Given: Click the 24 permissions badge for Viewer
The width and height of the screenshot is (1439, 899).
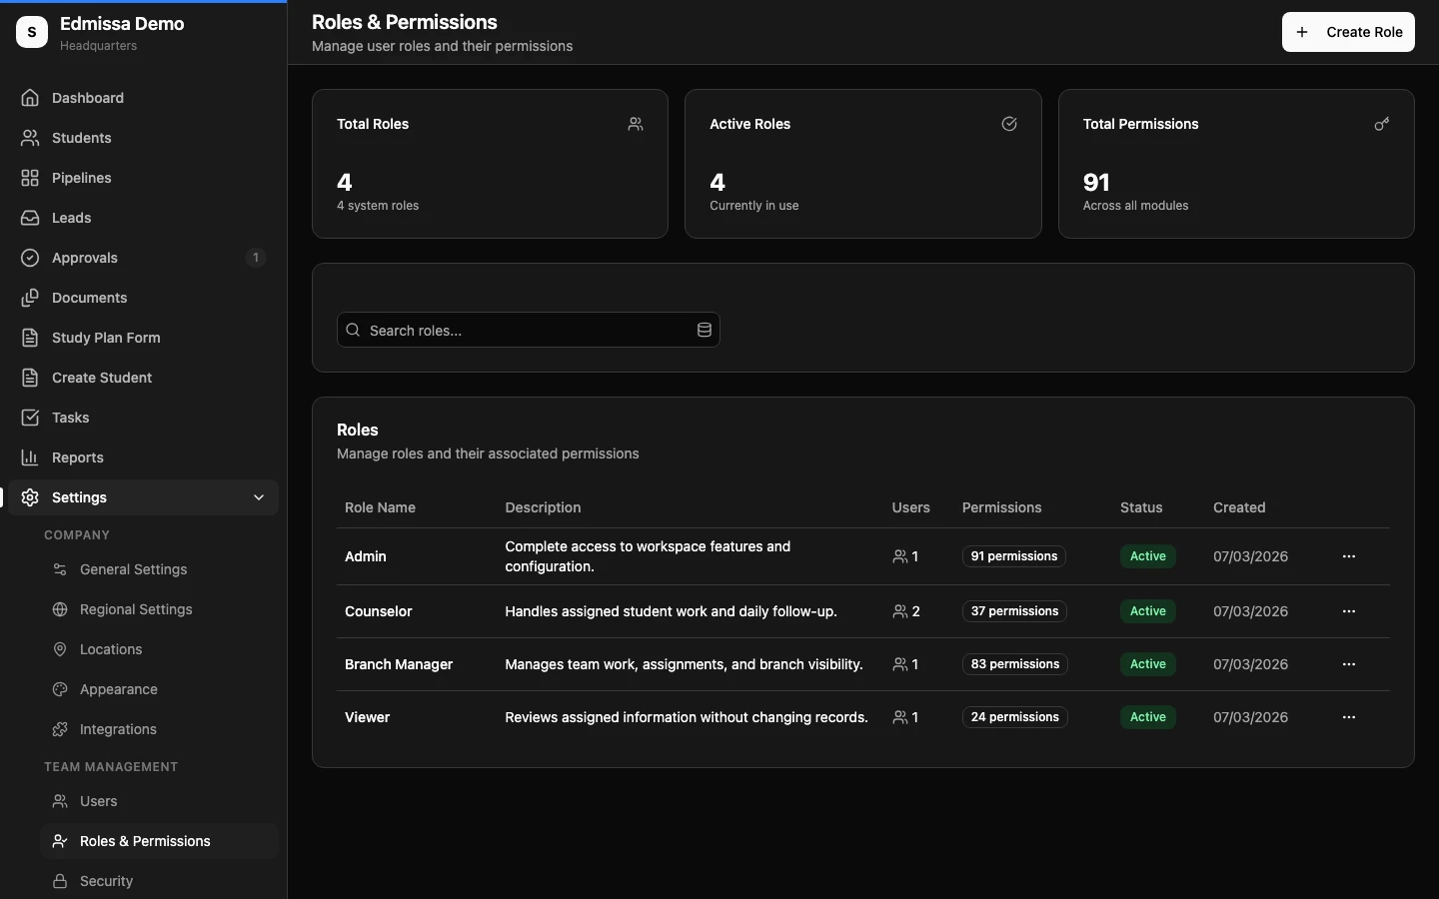Looking at the screenshot, I should point(1015,717).
